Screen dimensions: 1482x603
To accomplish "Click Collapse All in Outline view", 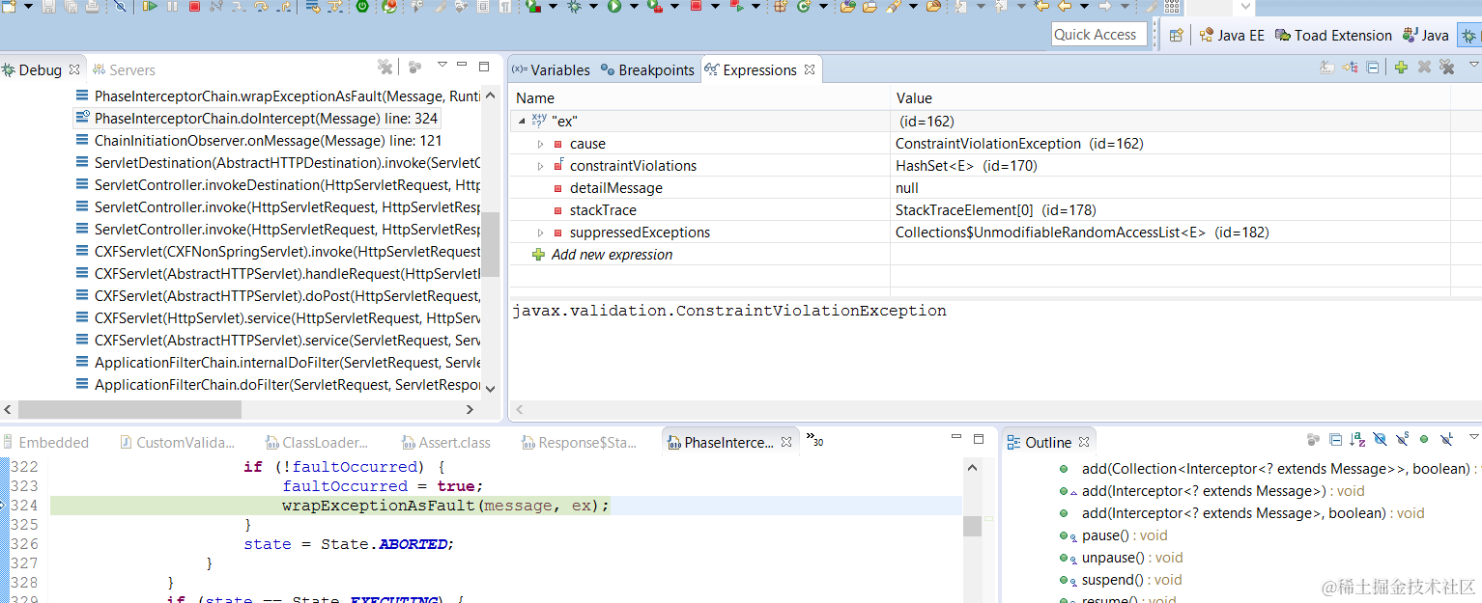I will pos(1335,440).
